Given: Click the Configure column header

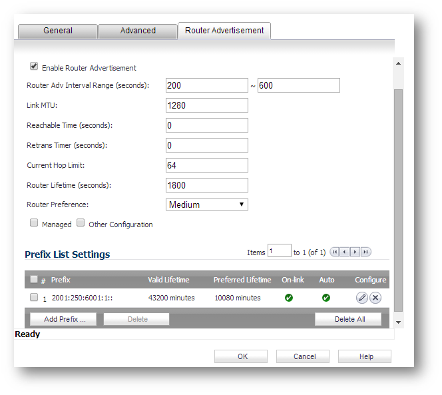Looking at the screenshot, I should pyautogui.click(x=370, y=280).
